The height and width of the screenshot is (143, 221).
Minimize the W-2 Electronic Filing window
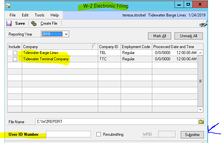[x=179, y=5]
